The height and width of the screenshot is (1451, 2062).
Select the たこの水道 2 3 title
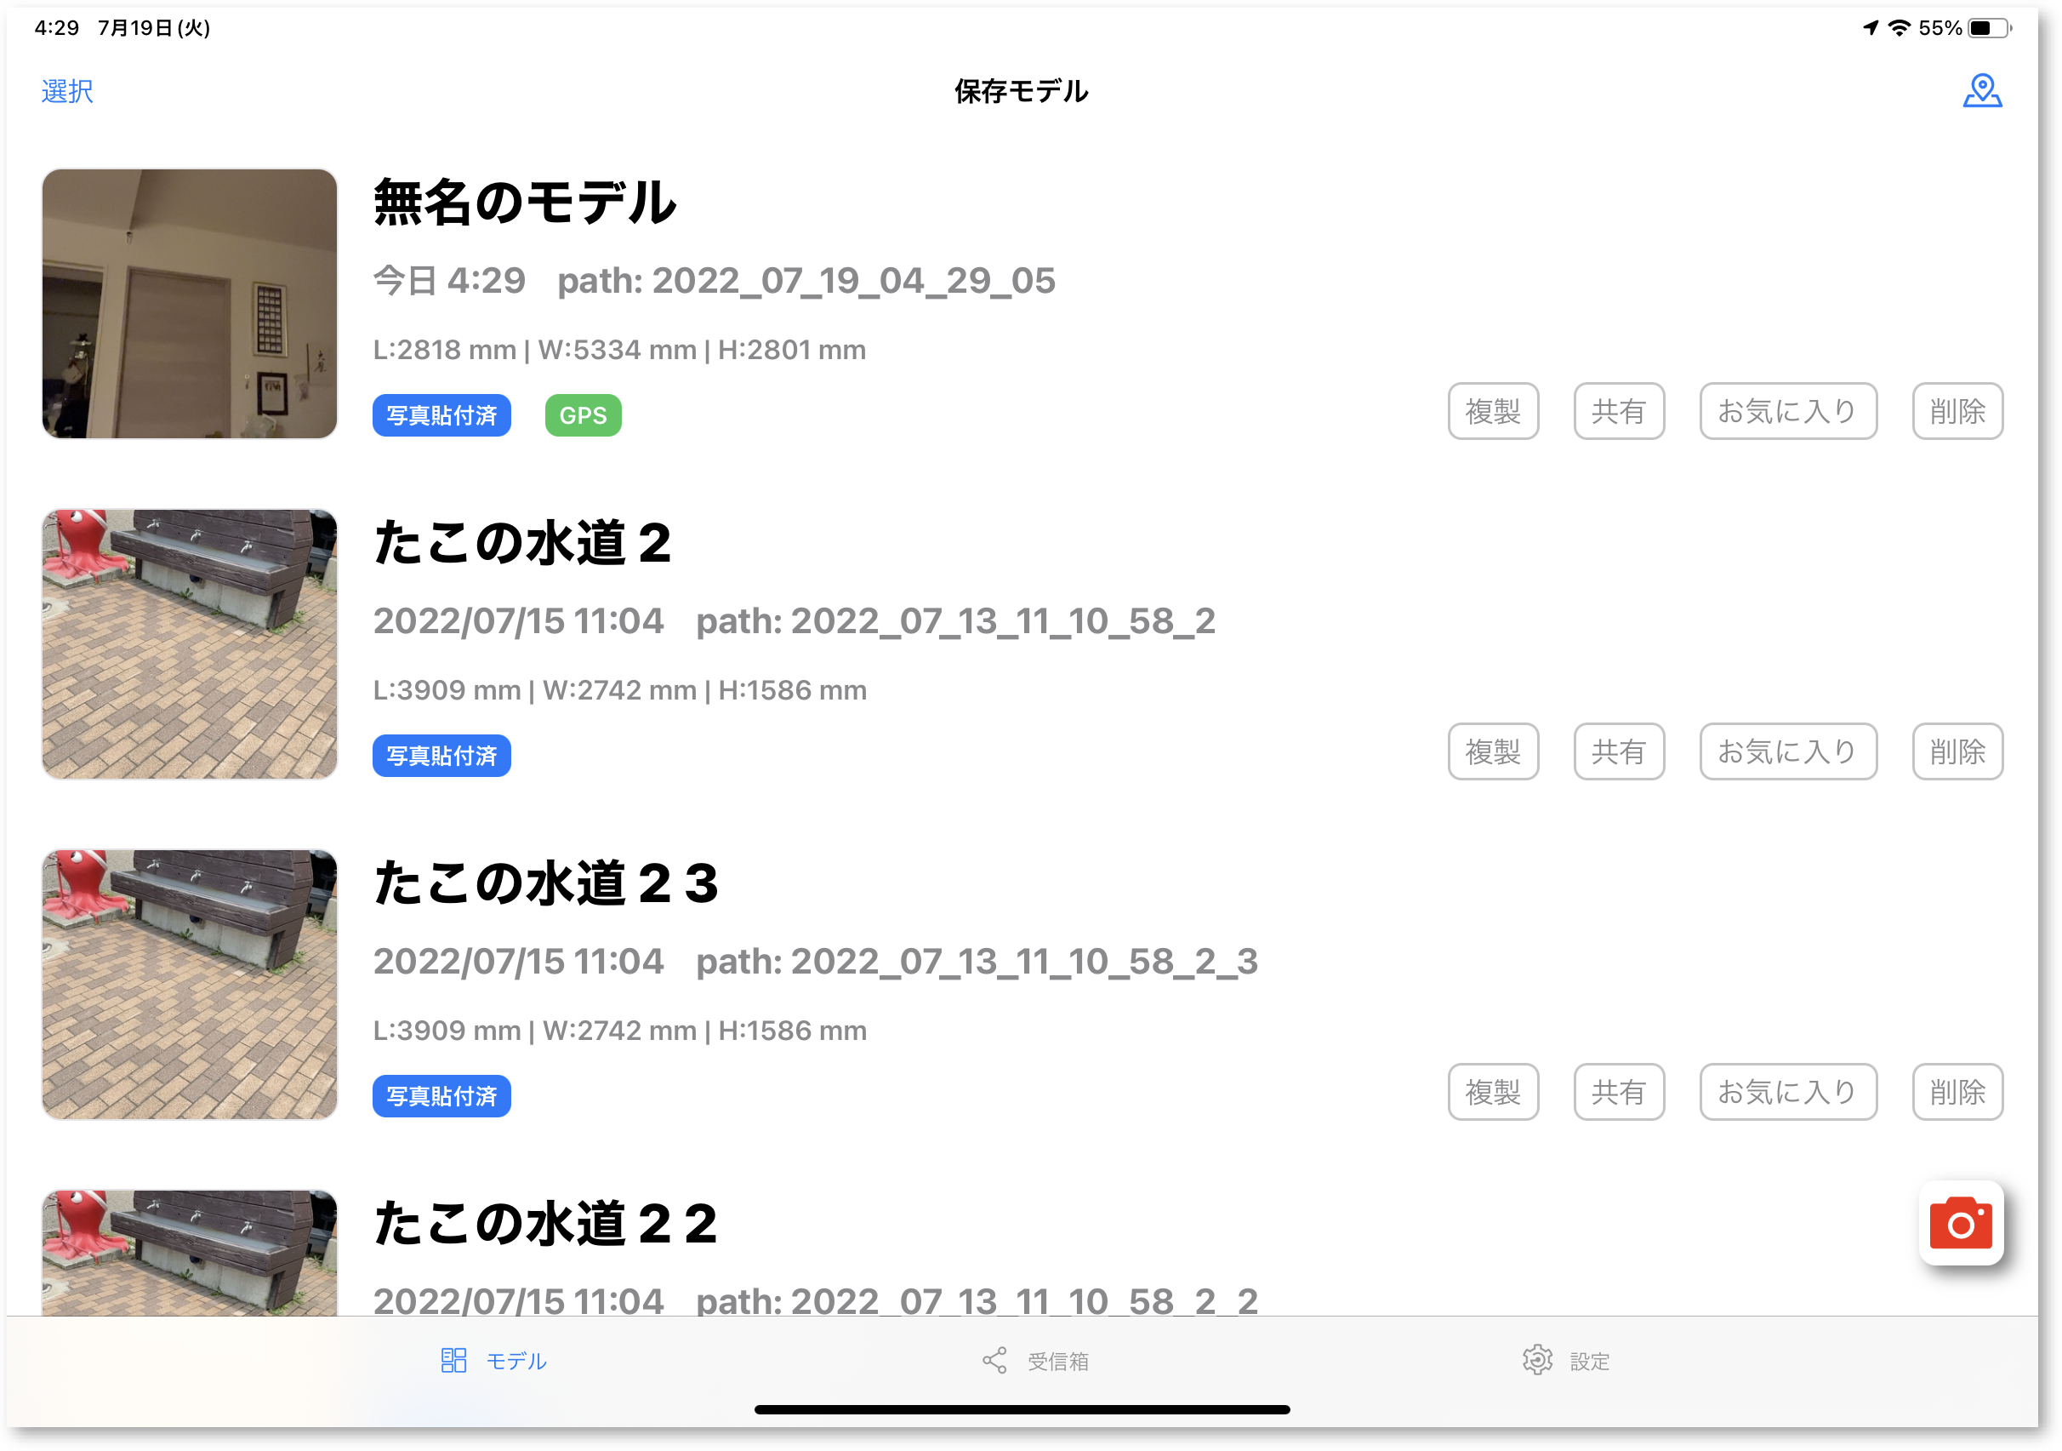point(546,883)
